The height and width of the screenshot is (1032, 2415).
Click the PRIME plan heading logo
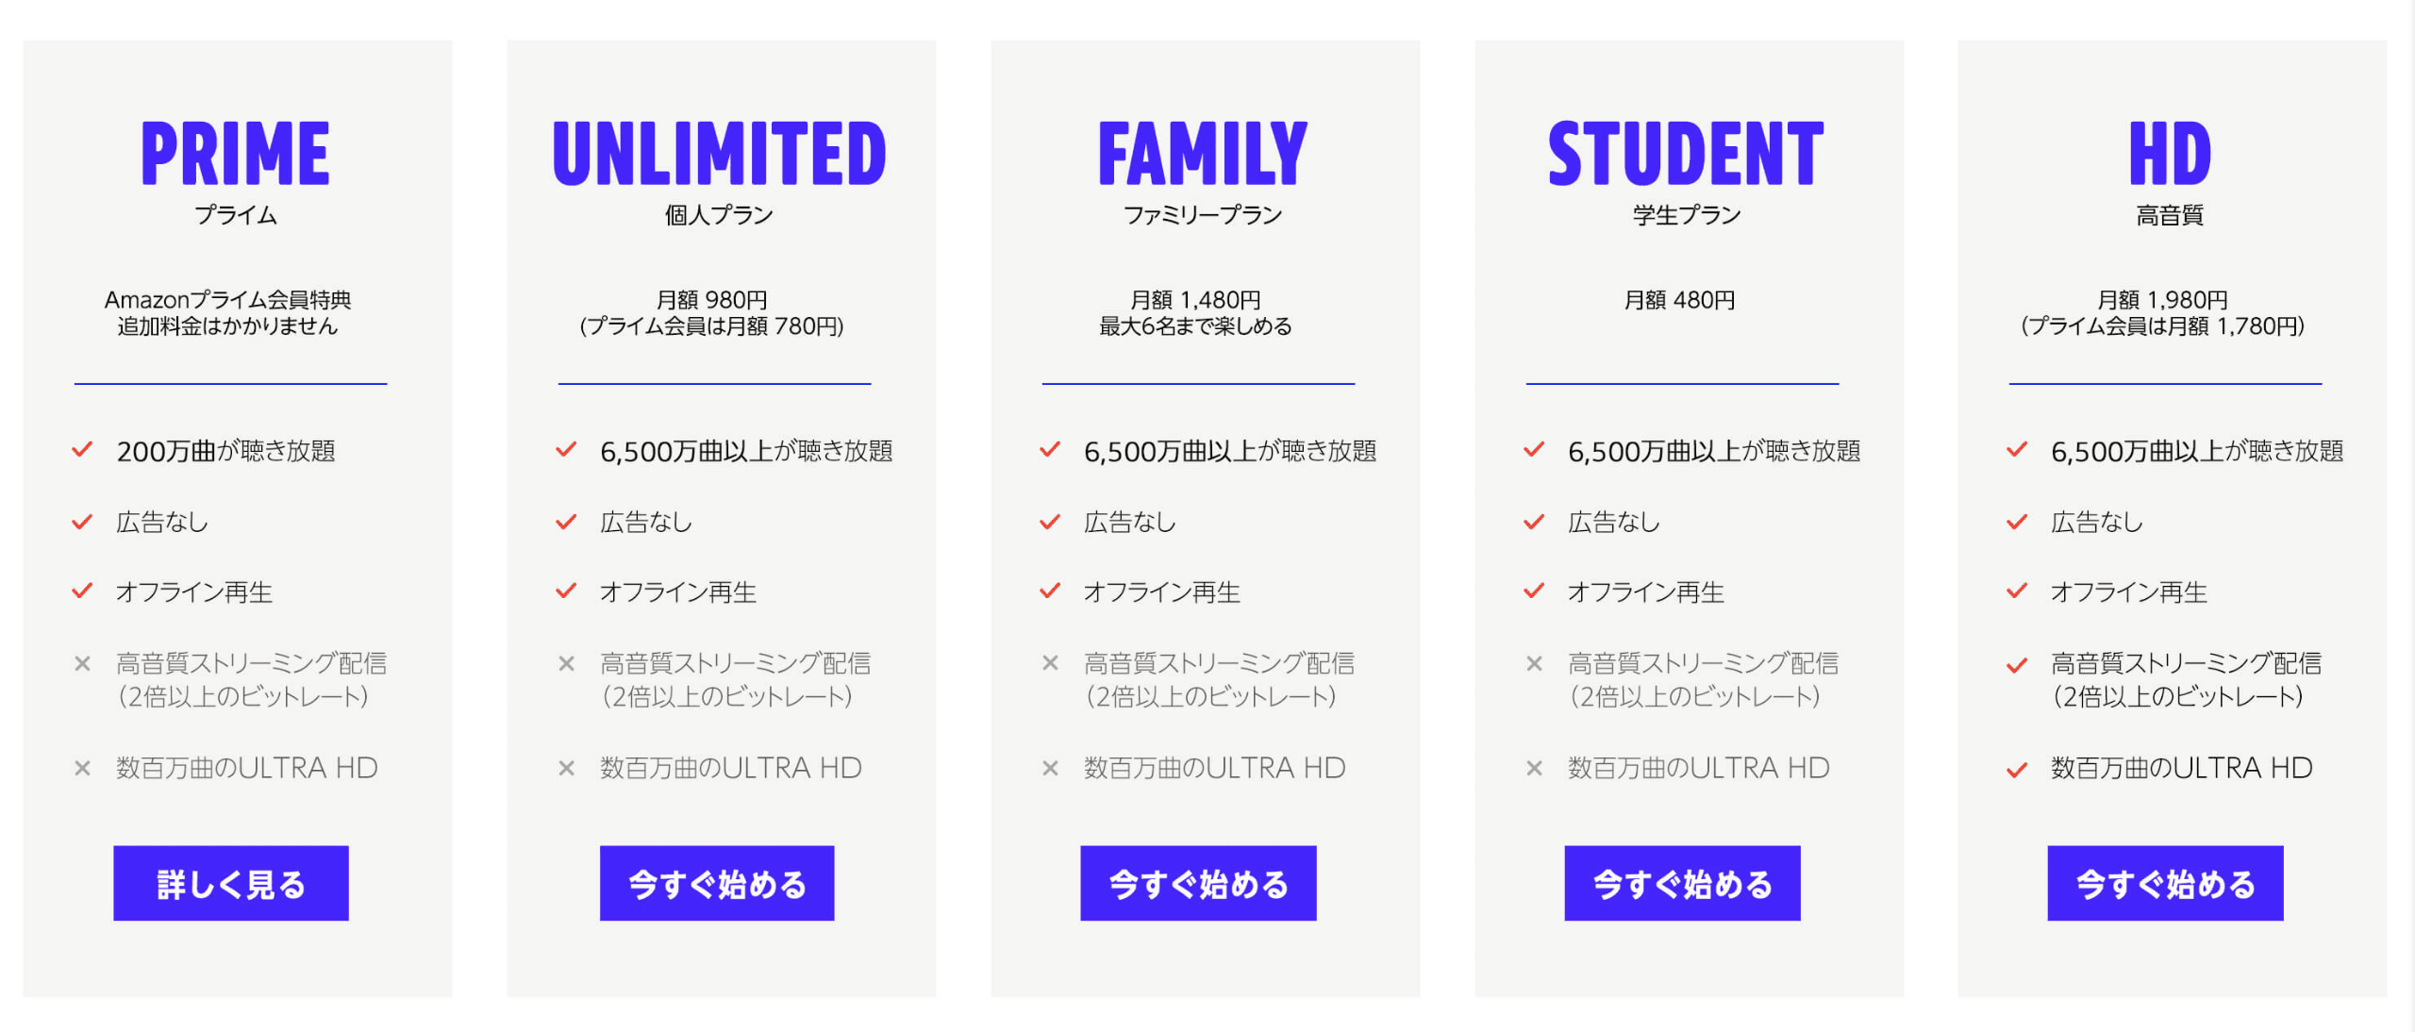236,154
